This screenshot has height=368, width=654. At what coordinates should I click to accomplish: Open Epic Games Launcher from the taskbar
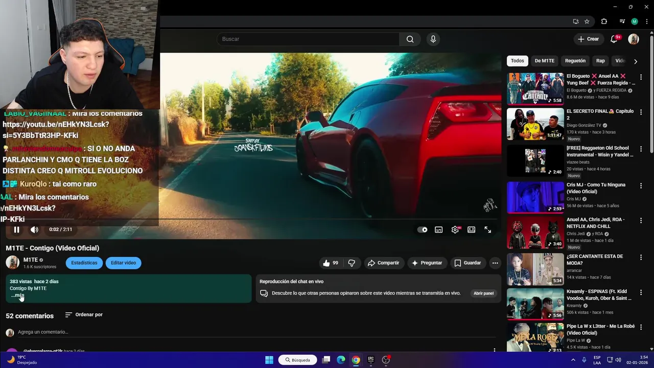coord(371,360)
